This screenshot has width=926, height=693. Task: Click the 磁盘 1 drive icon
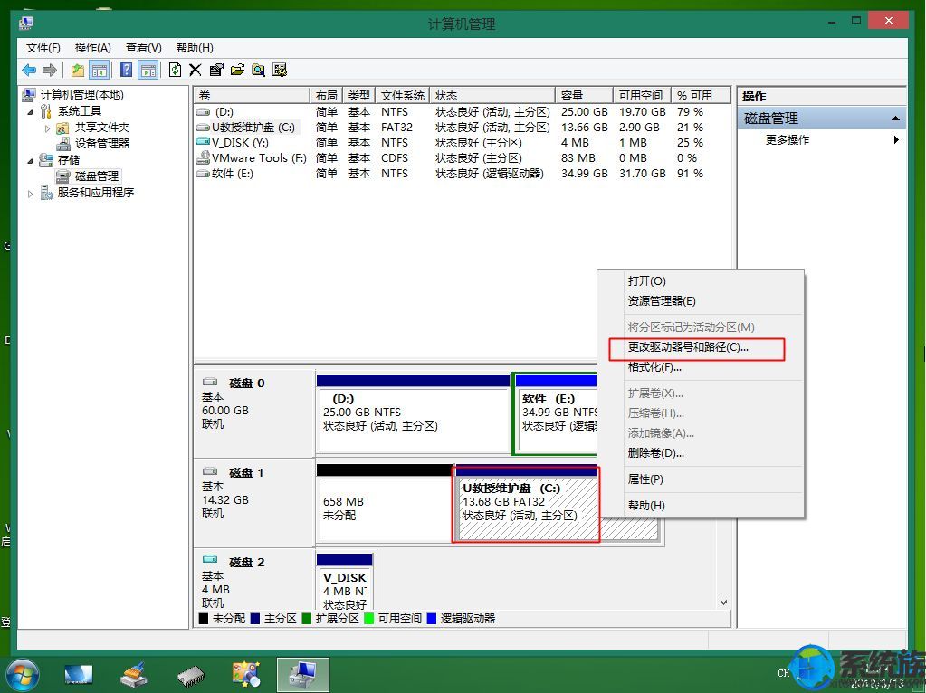coord(210,471)
